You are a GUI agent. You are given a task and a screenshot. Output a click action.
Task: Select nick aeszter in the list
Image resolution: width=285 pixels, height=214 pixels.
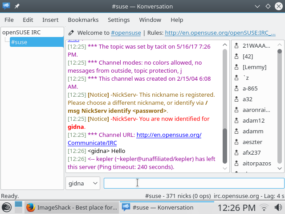tap(252, 142)
